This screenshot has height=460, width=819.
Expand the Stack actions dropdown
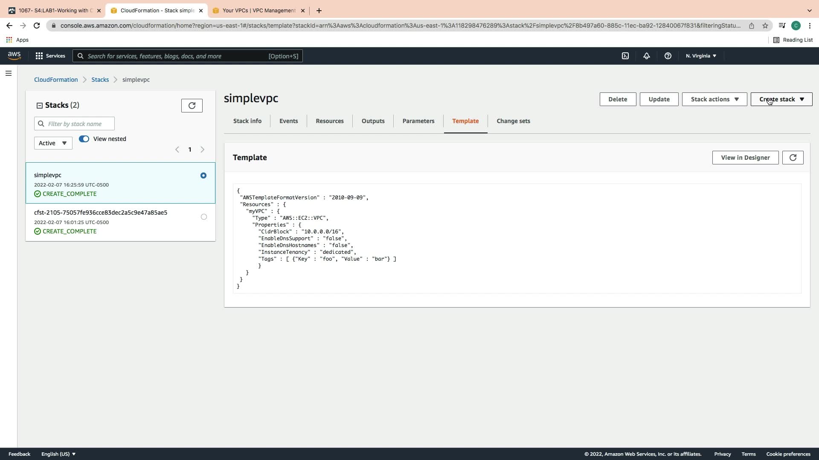pos(714,99)
